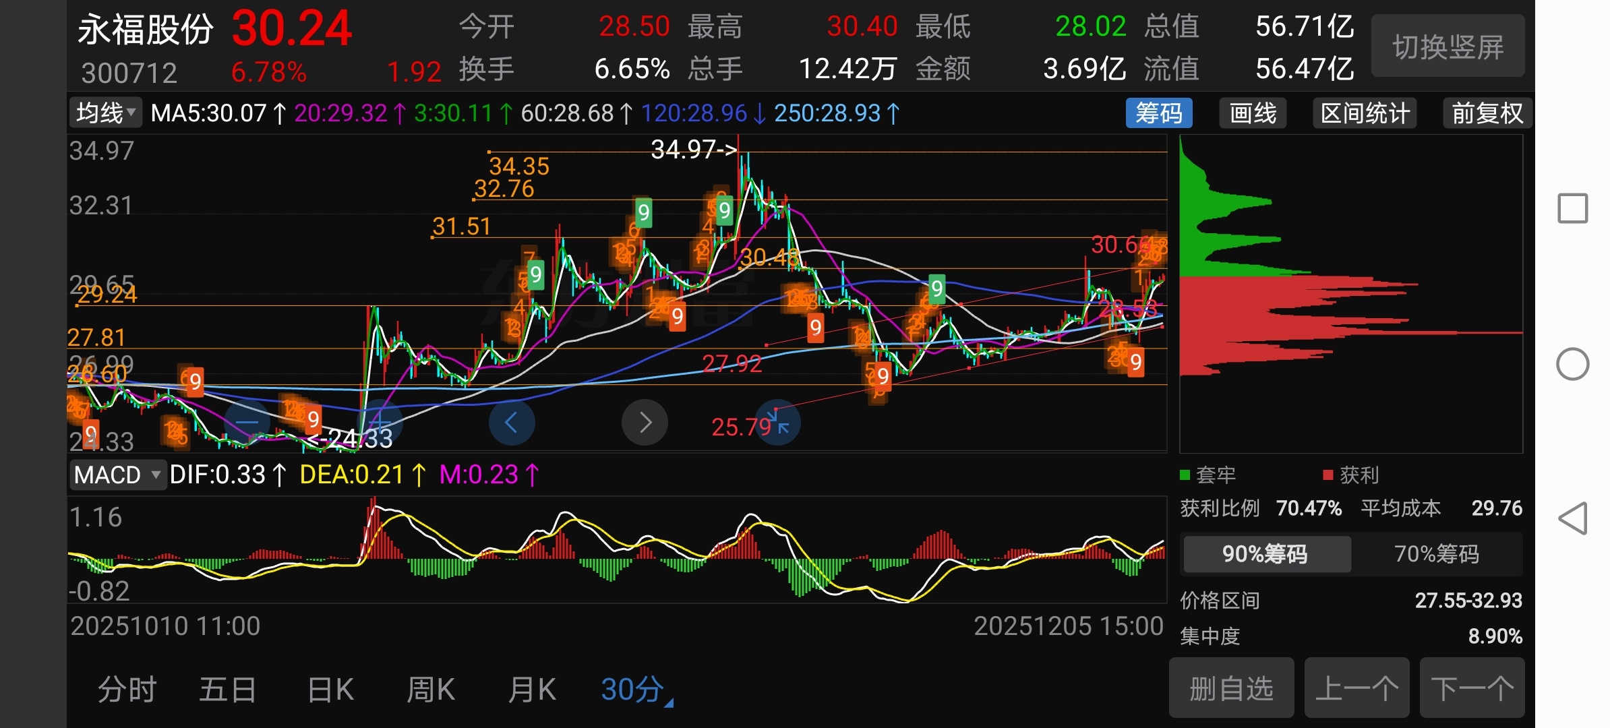Tap the collapse arrows circle icon
The height and width of the screenshot is (728, 1610).
777,423
